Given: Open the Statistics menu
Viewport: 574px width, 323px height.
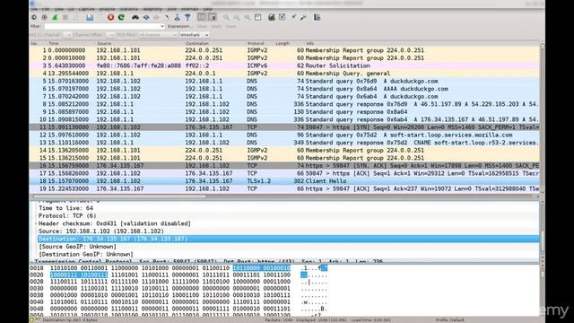Looking at the screenshot, I should (x=128, y=9).
